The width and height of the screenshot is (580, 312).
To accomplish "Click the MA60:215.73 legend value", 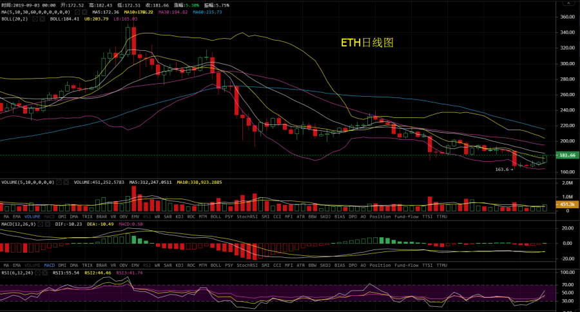I will (208, 12).
